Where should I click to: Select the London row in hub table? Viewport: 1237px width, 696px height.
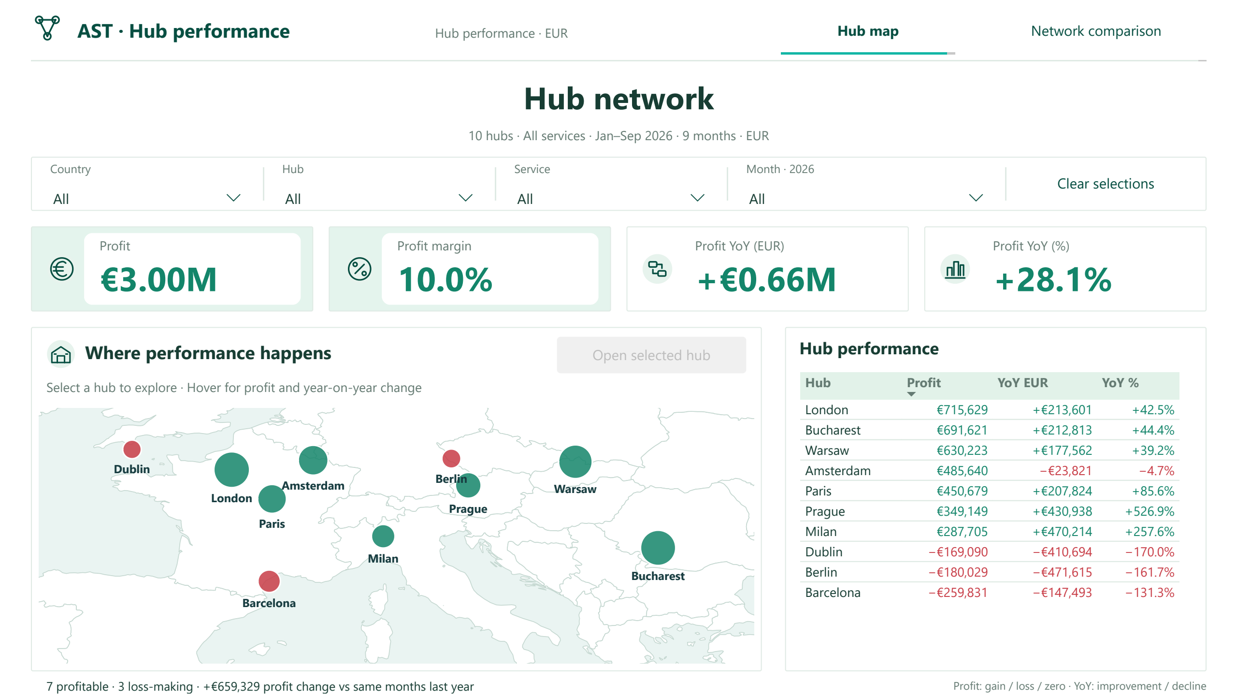[x=990, y=410]
